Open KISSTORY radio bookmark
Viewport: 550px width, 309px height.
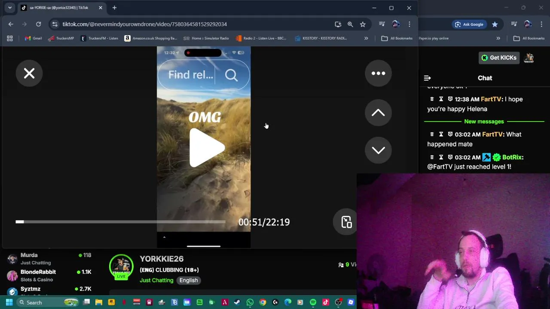(321, 38)
